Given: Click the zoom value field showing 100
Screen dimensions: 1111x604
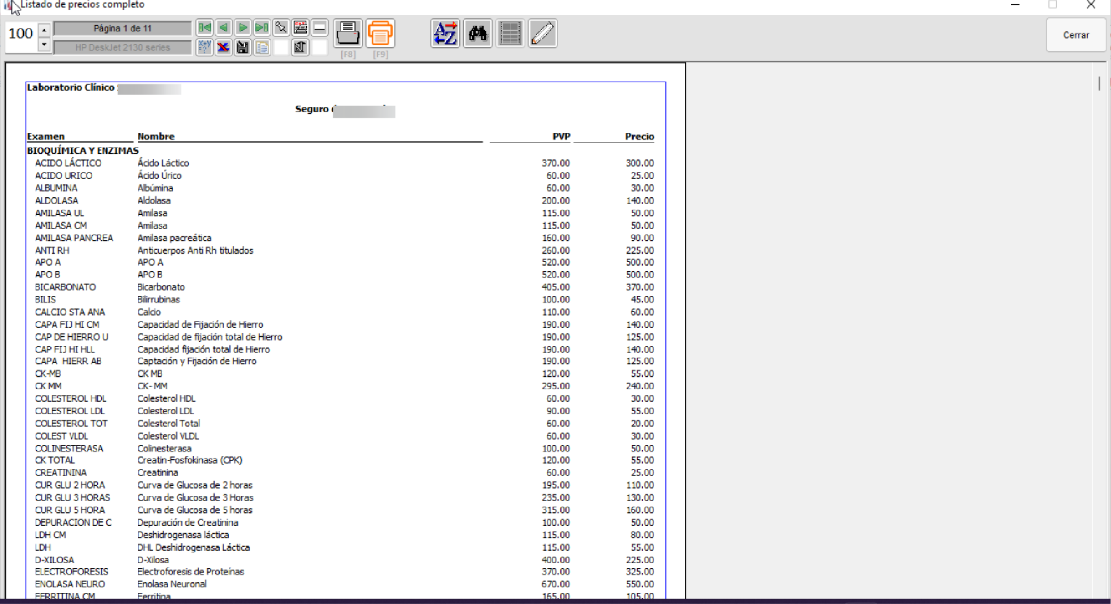Looking at the screenshot, I should point(21,34).
